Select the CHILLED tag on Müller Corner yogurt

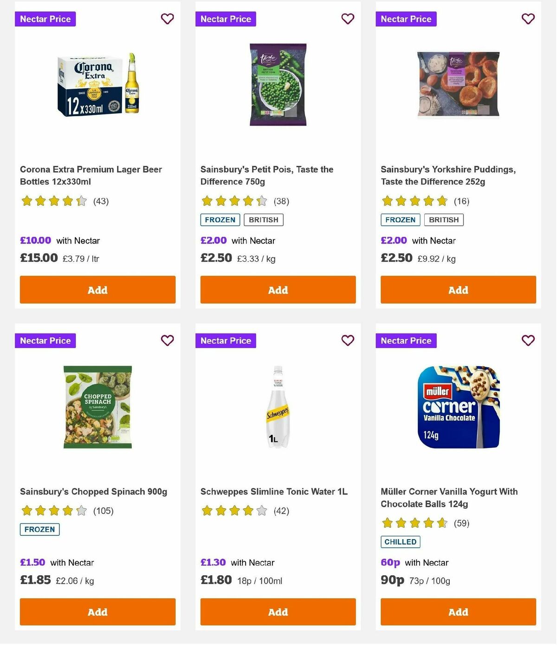pyautogui.click(x=400, y=541)
